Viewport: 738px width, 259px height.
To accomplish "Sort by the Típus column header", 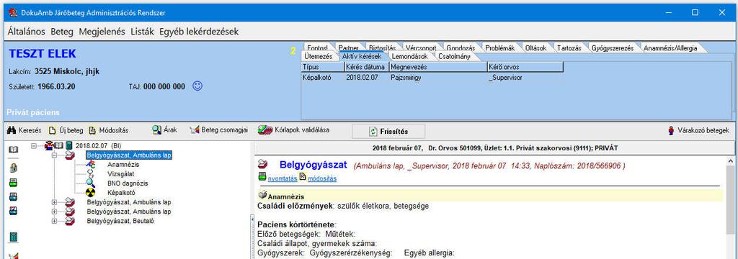I will pyautogui.click(x=322, y=67).
